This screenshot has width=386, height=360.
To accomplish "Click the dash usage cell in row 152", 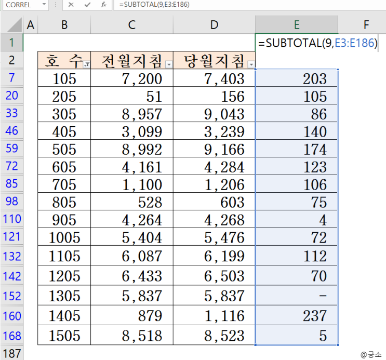I will tap(297, 295).
